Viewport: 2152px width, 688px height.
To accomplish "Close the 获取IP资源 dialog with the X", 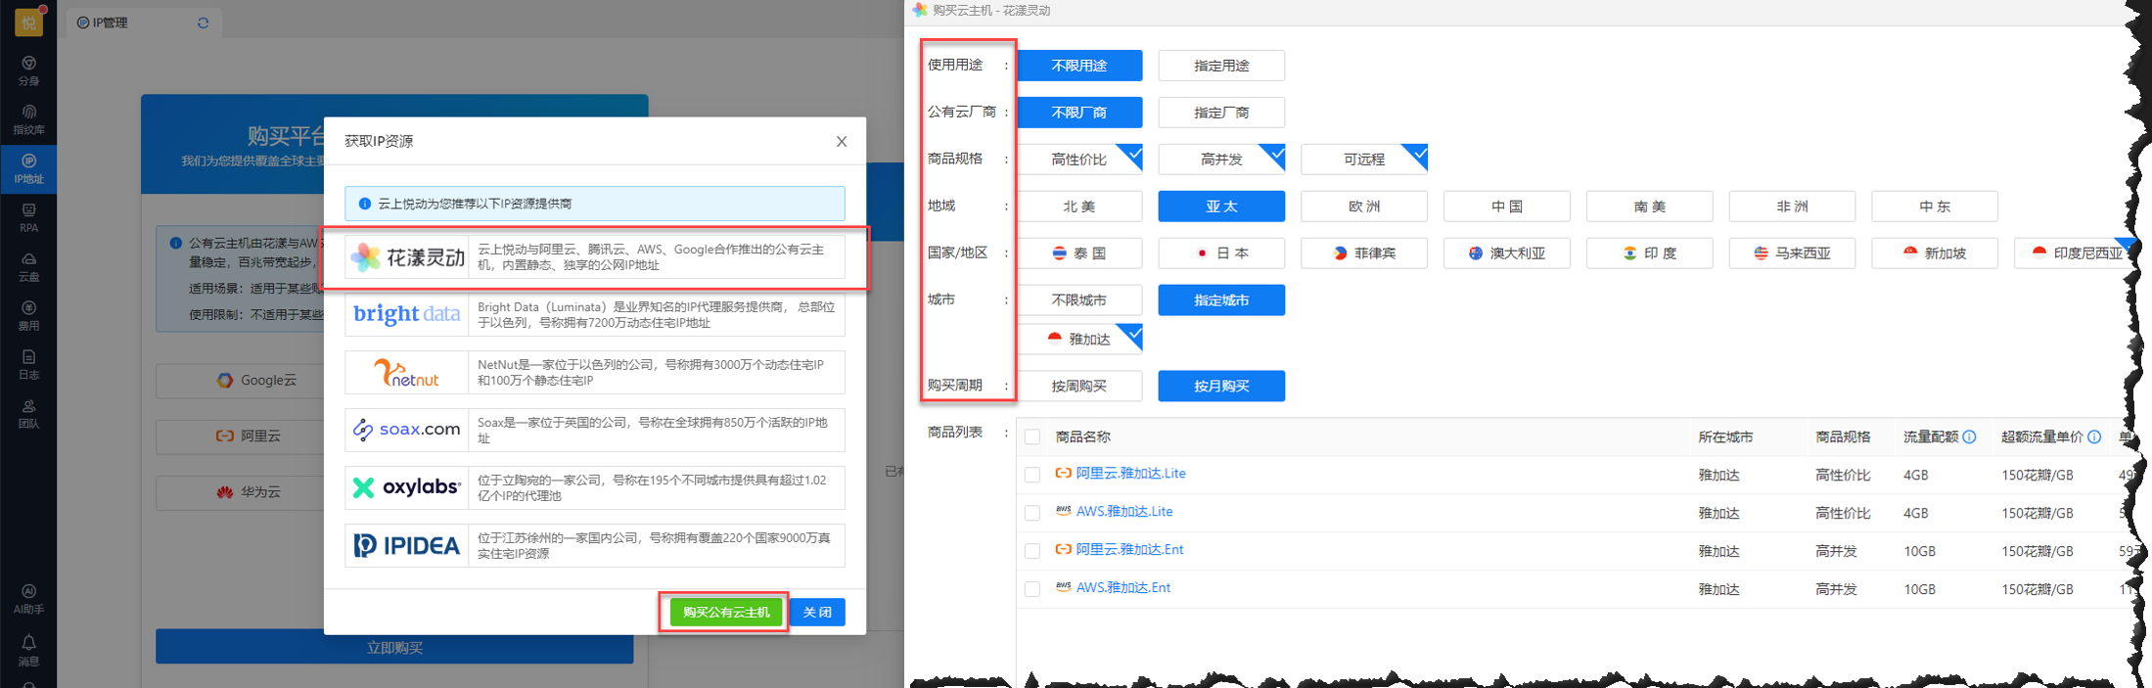I will pyautogui.click(x=842, y=142).
